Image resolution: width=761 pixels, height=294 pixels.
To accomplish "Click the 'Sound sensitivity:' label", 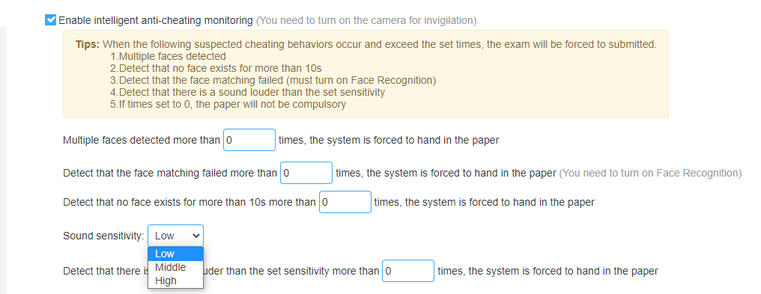I will (x=104, y=236).
